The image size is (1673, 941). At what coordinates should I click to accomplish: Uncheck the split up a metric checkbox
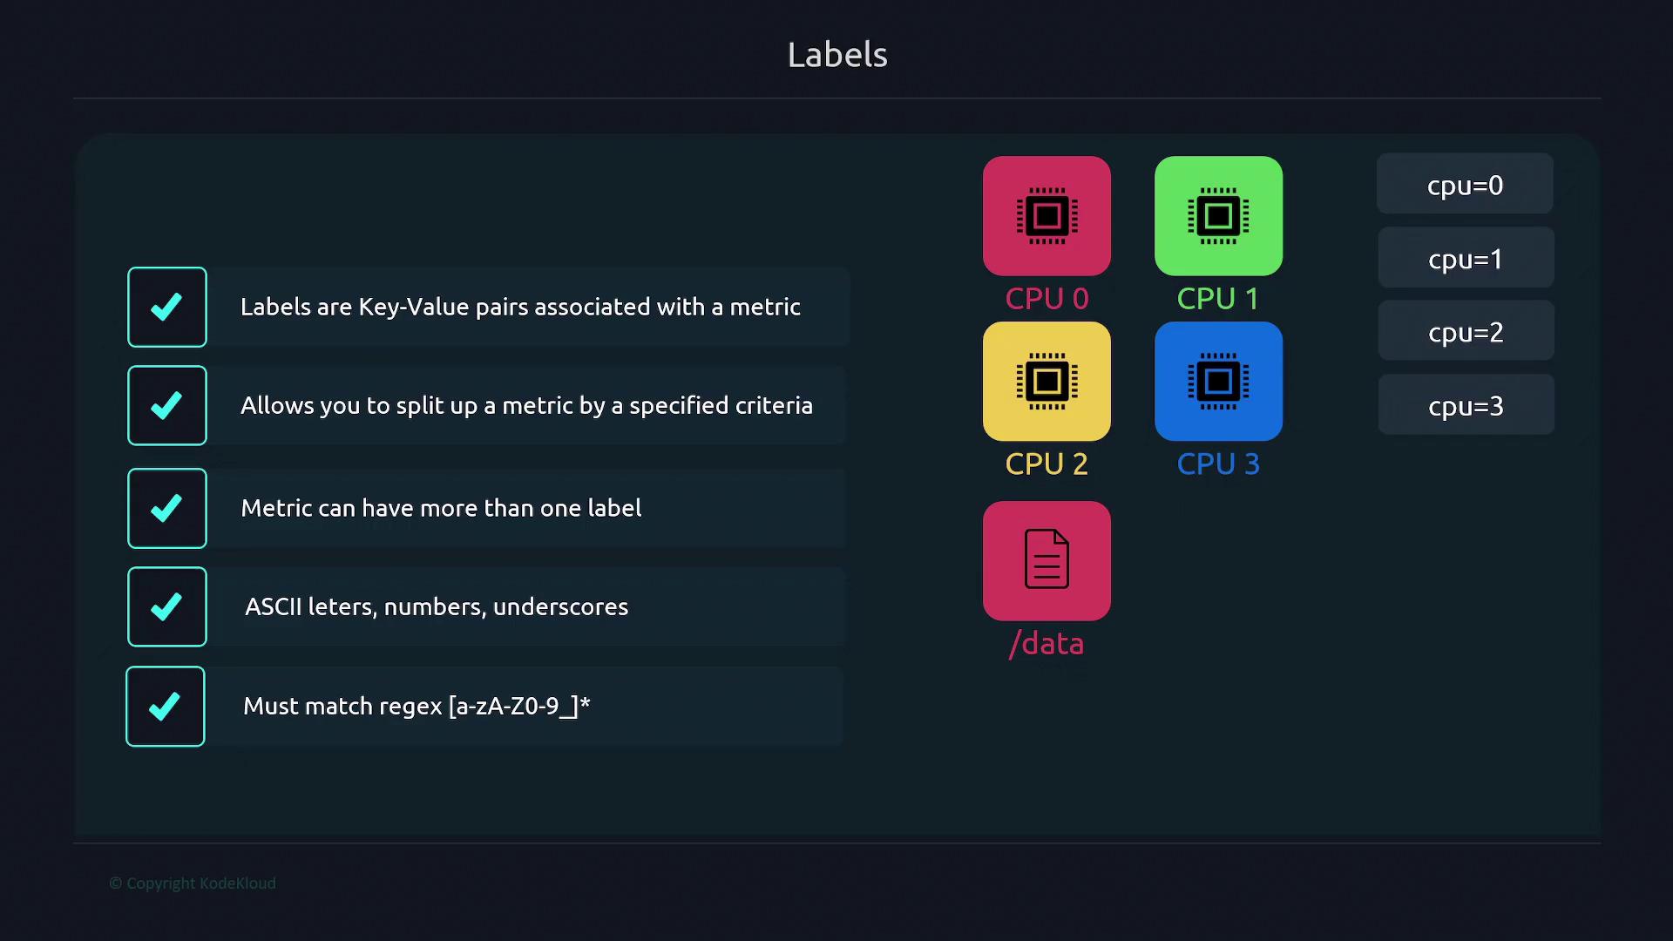click(166, 405)
